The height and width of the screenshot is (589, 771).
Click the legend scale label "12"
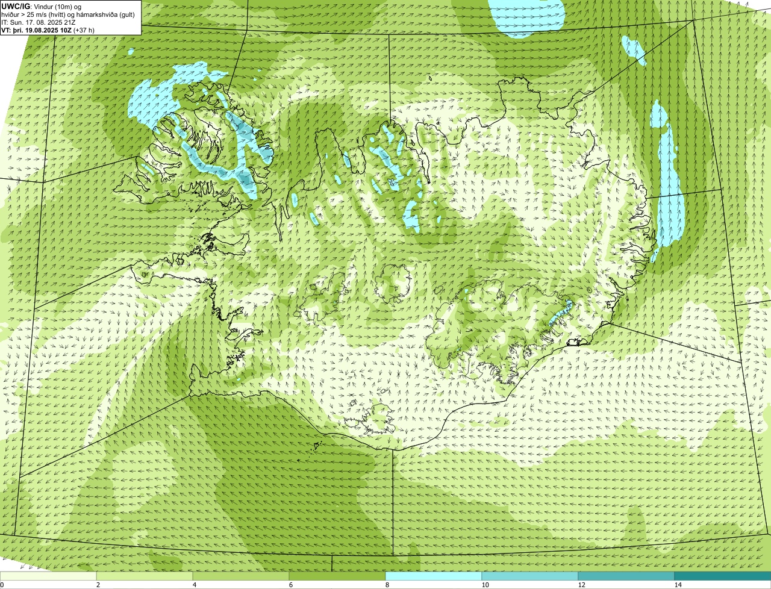point(581,585)
